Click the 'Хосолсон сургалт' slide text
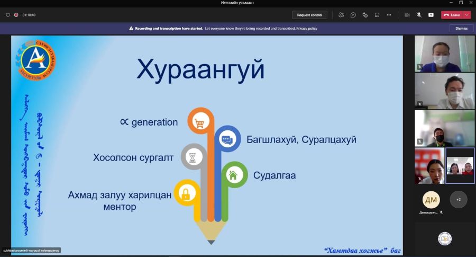476x257 pixels. click(133, 157)
